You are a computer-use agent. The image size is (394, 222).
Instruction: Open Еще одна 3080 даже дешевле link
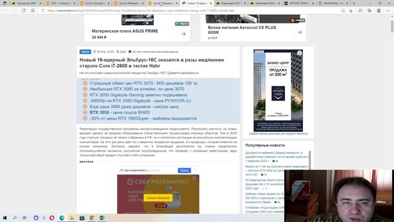134,107
